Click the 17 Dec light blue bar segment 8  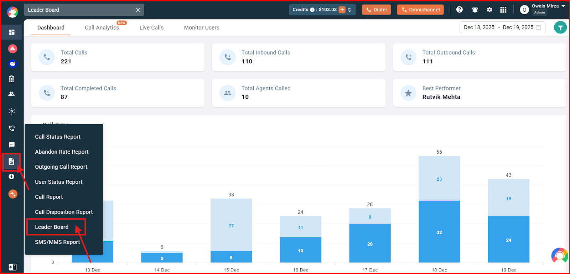[370, 216]
